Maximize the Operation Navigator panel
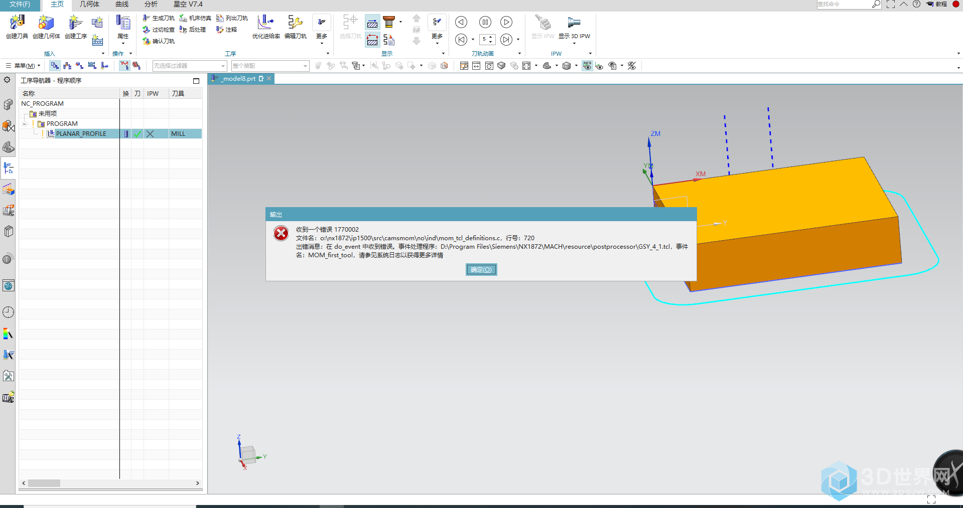Screen dimensions: 963x508 pos(196,81)
